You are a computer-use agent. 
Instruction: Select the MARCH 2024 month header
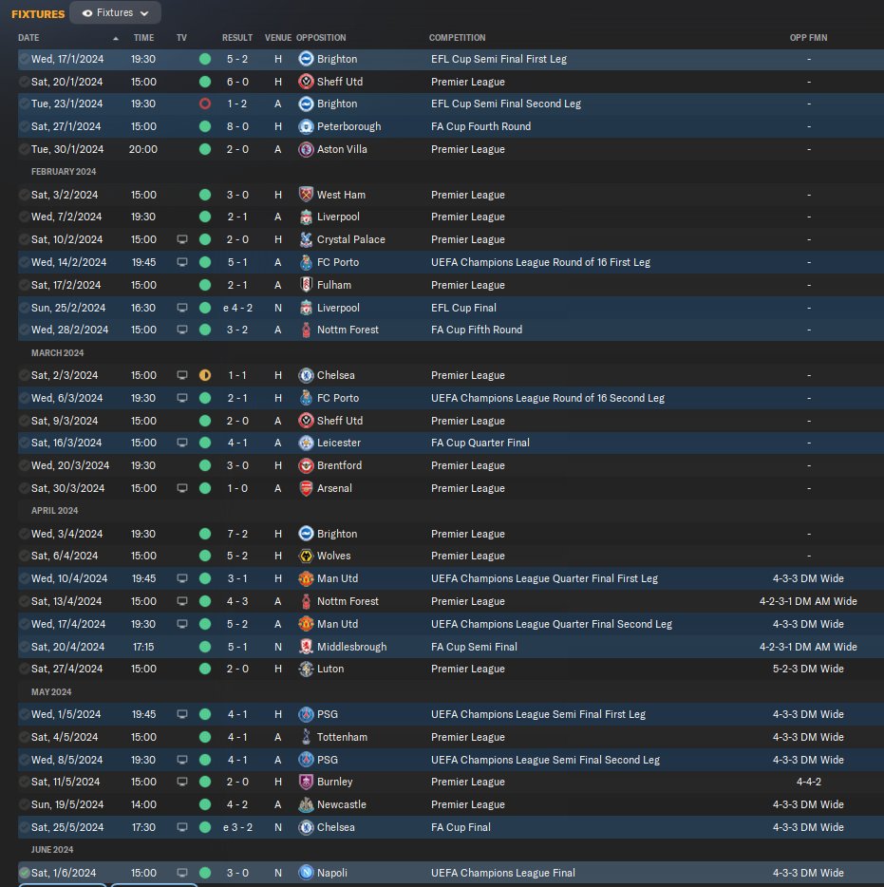pos(57,353)
